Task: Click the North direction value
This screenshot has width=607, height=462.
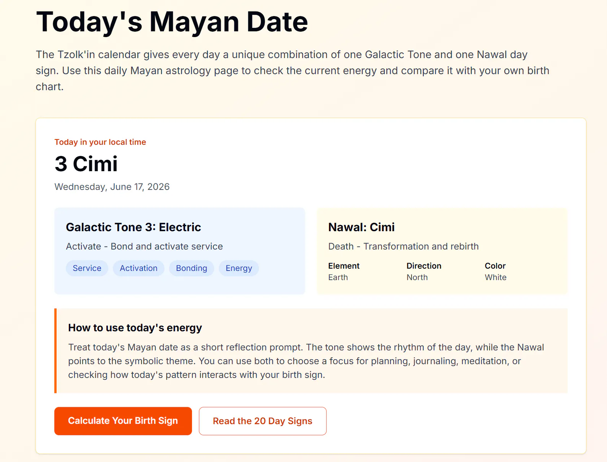Action: pyautogui.click(x=417, y=277)
